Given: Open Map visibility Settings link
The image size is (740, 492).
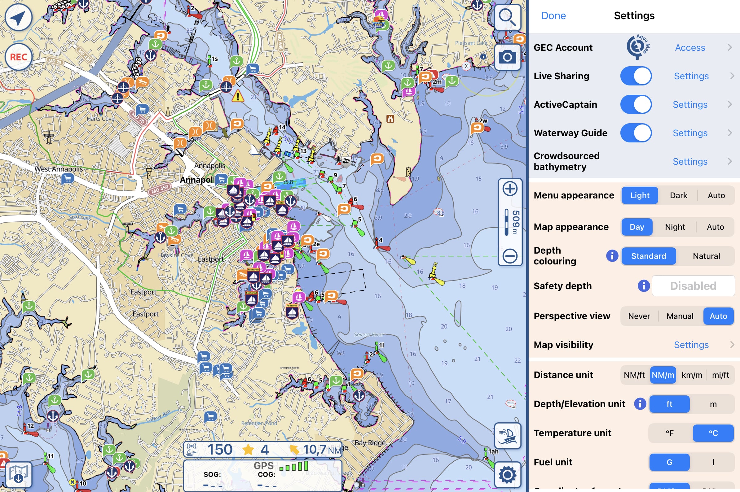Looking at the screenshot, I should coord(691,345).
